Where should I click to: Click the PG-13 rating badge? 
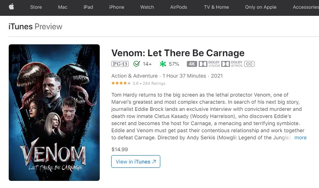[120, 64]
